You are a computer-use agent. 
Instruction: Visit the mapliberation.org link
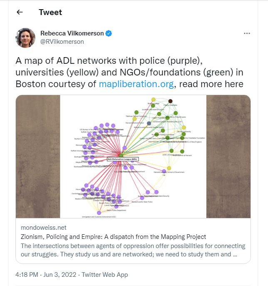coord(136,84)
